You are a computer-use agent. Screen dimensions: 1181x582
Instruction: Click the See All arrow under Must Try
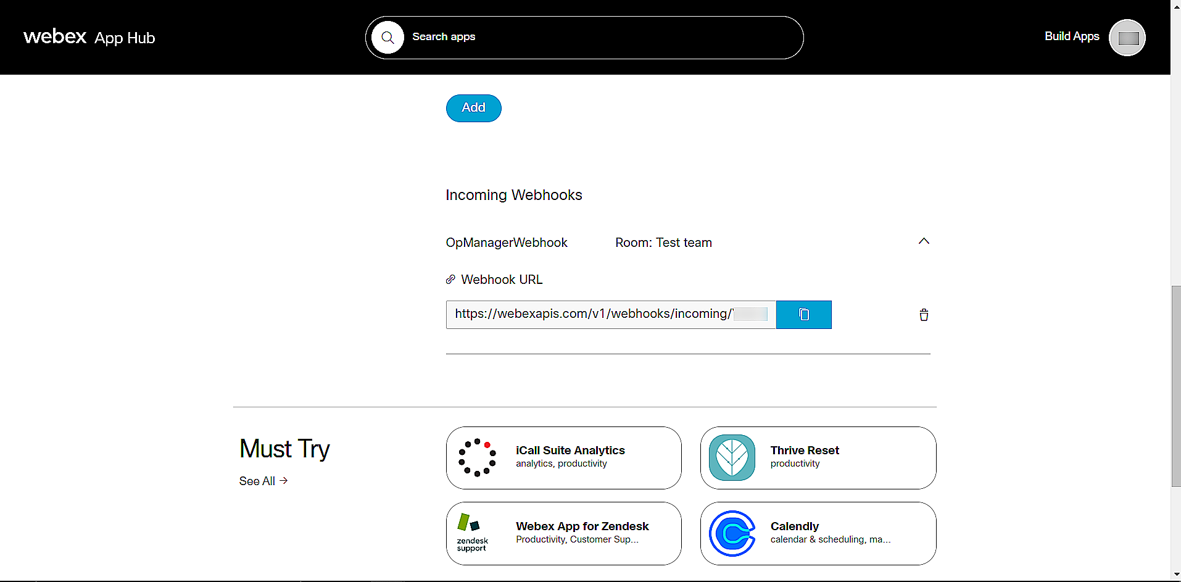tap(283, 481)
